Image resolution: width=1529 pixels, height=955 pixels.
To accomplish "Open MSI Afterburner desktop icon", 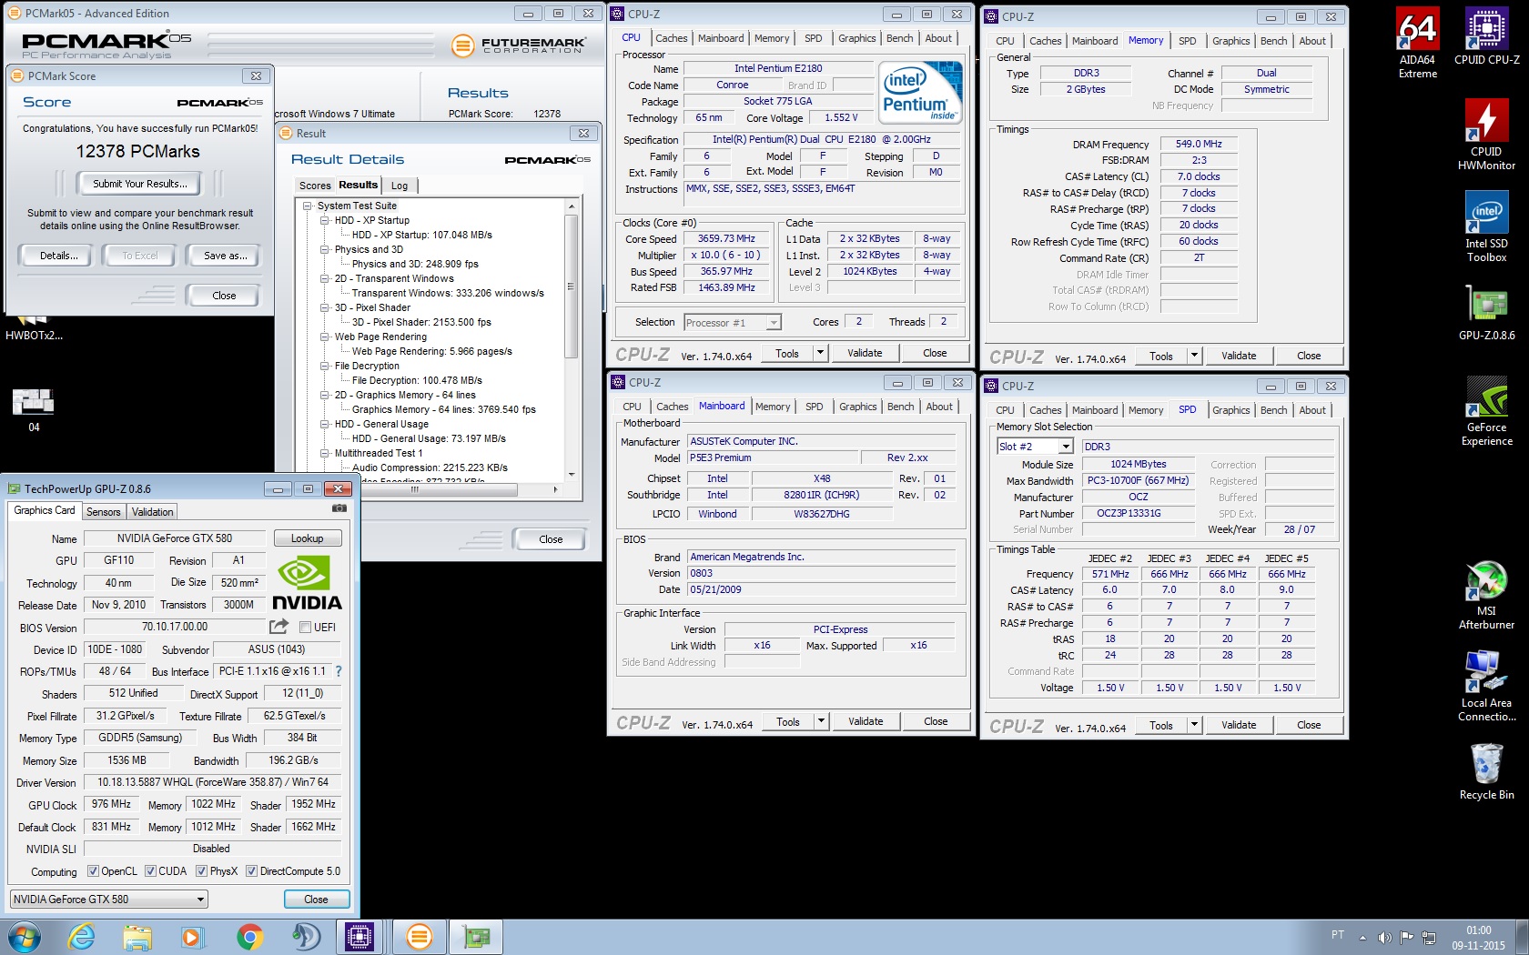I will click(1486, 595).
